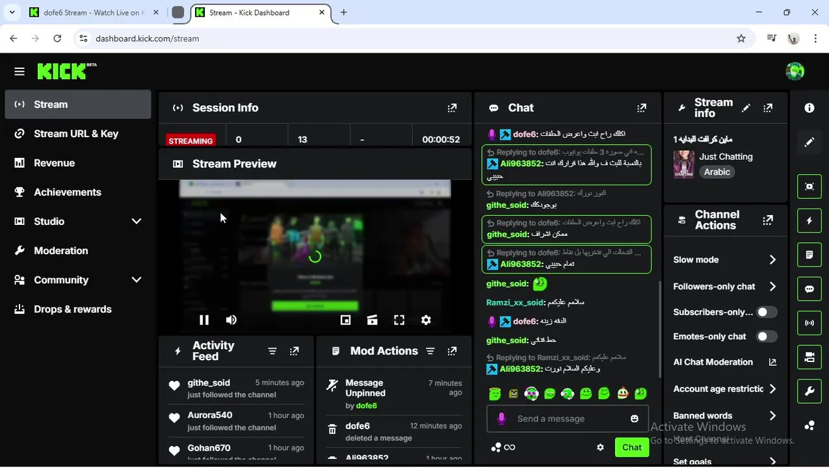Open browser tab search dropdown

point(12,12)
